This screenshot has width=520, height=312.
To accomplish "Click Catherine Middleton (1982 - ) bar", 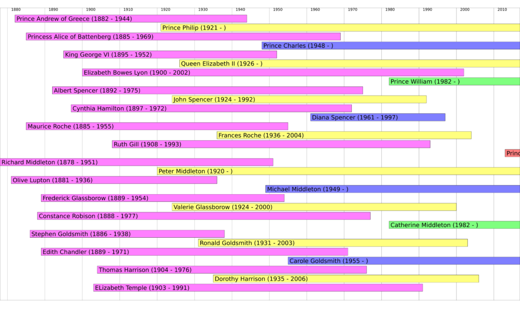I will tap(454, 225).
